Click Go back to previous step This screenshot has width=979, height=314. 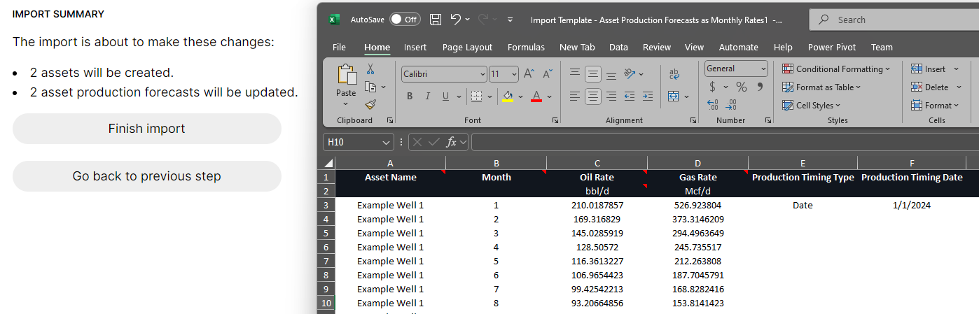(x=147, y=176)
